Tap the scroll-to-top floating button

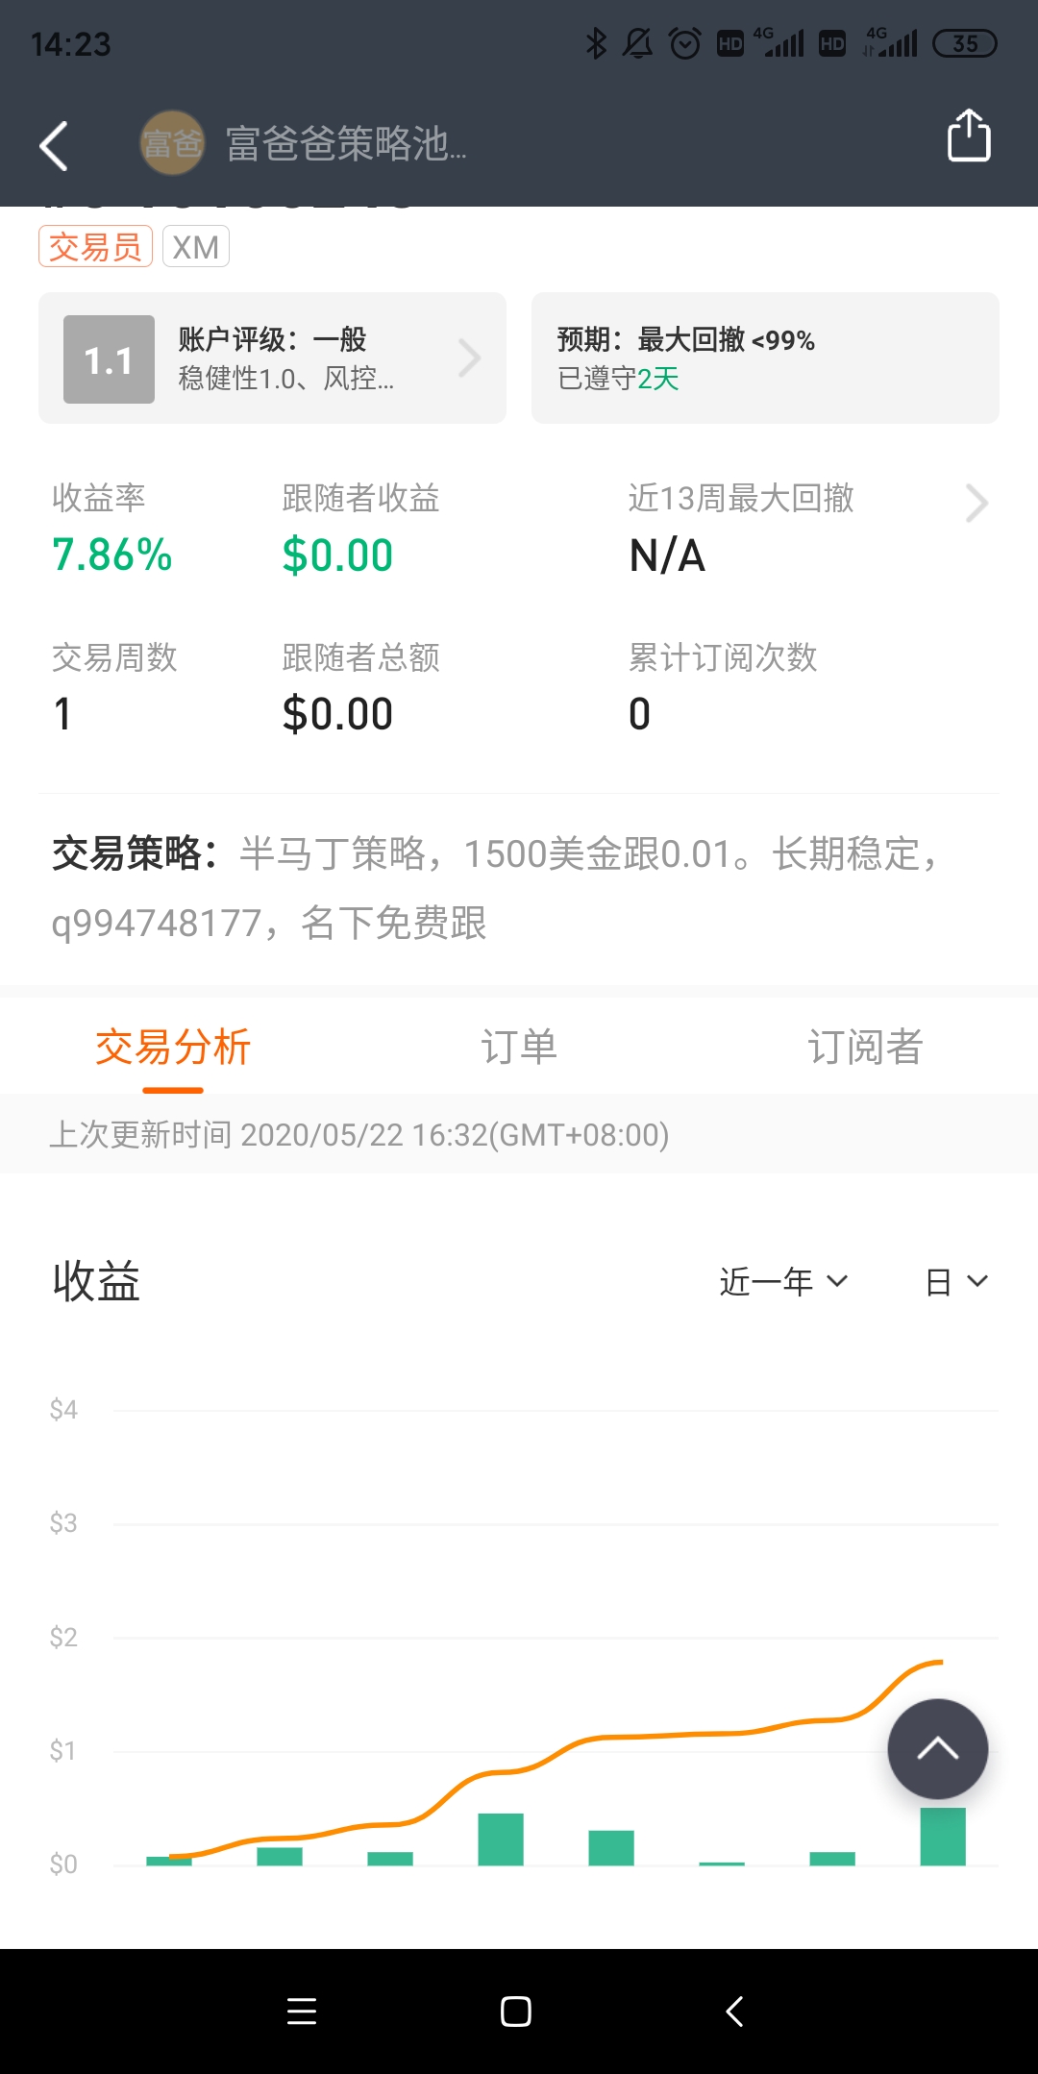coord(937,1748)
